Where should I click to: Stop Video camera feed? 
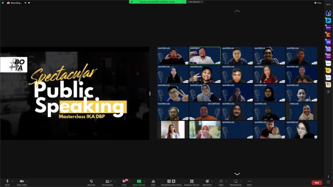[x=22, y=181]
